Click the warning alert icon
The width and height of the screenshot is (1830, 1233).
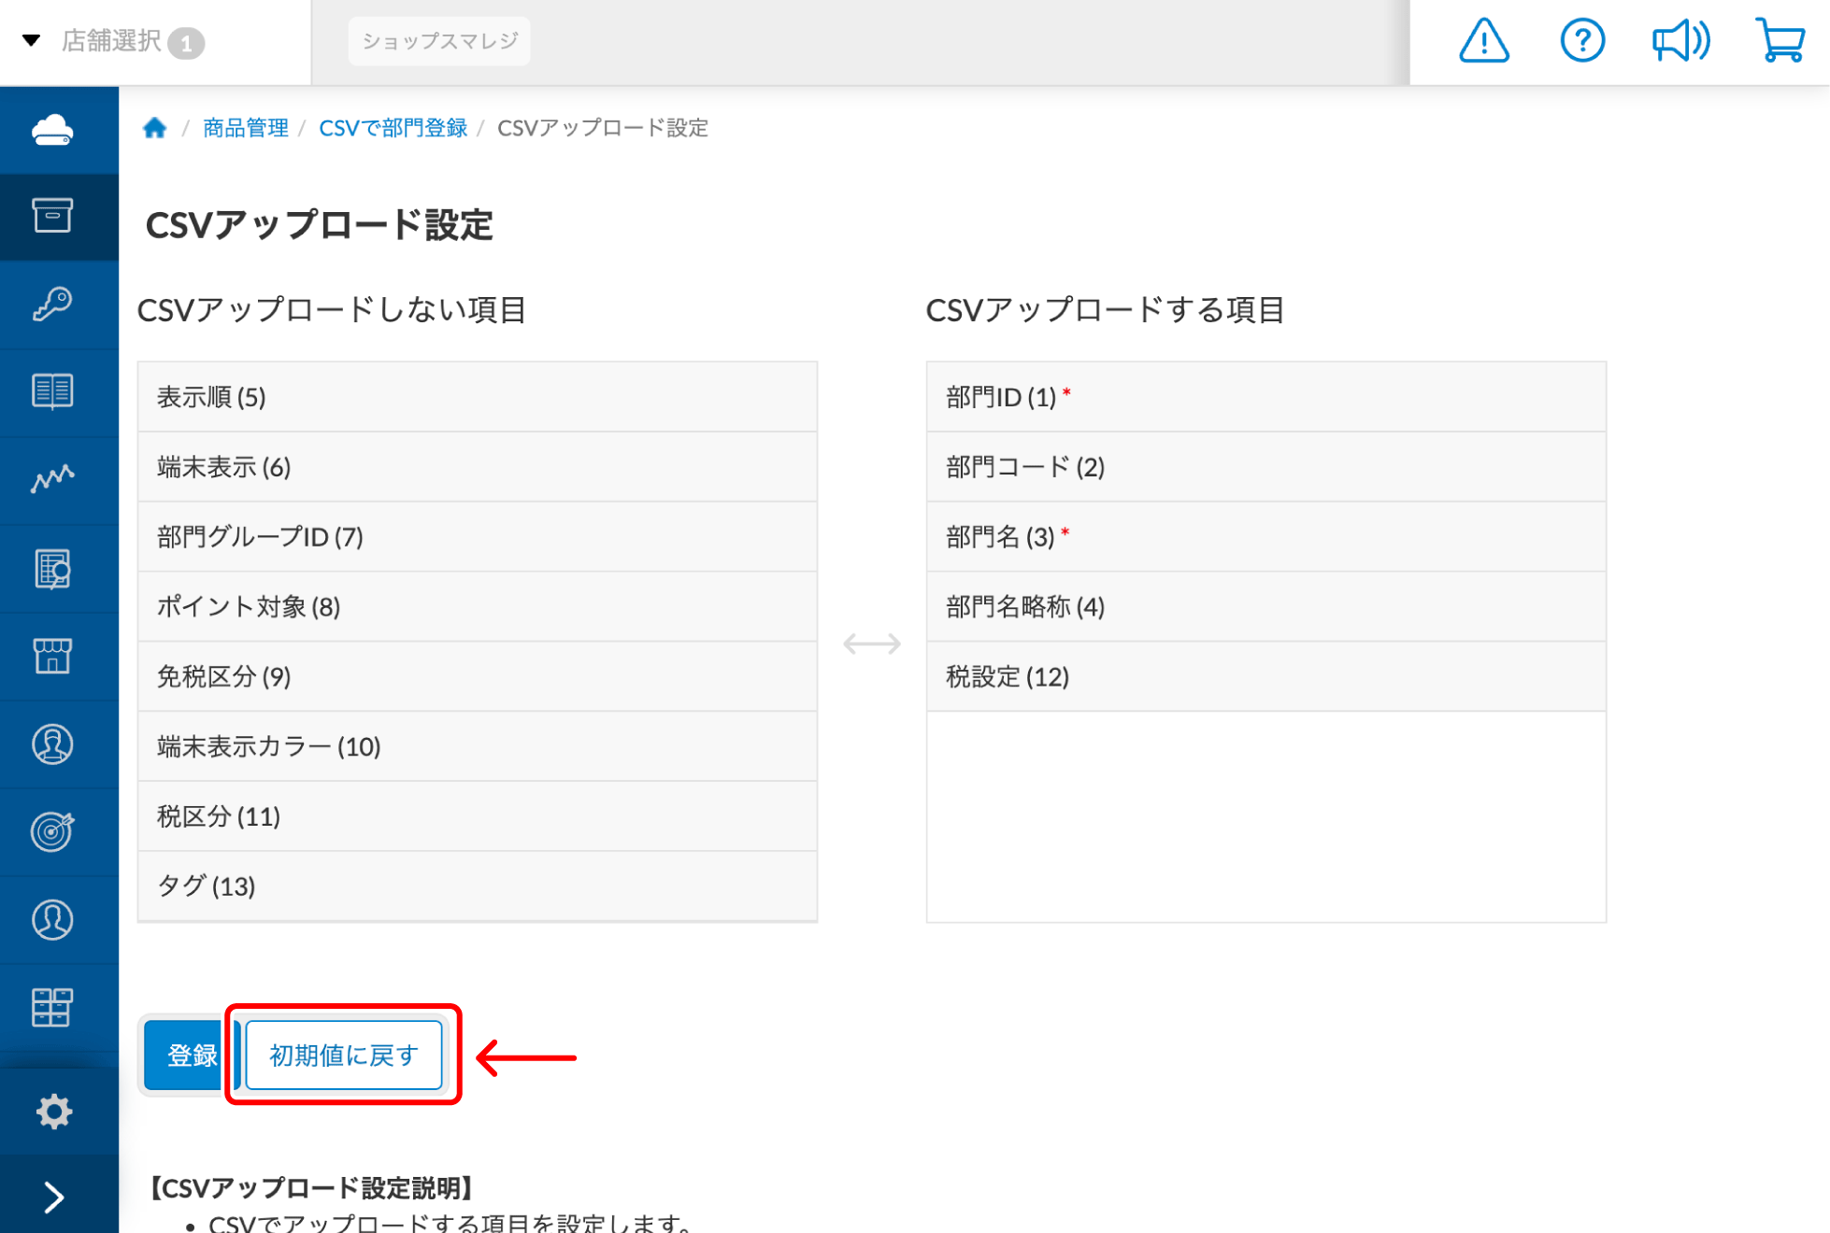click(x=1484, y=41)
